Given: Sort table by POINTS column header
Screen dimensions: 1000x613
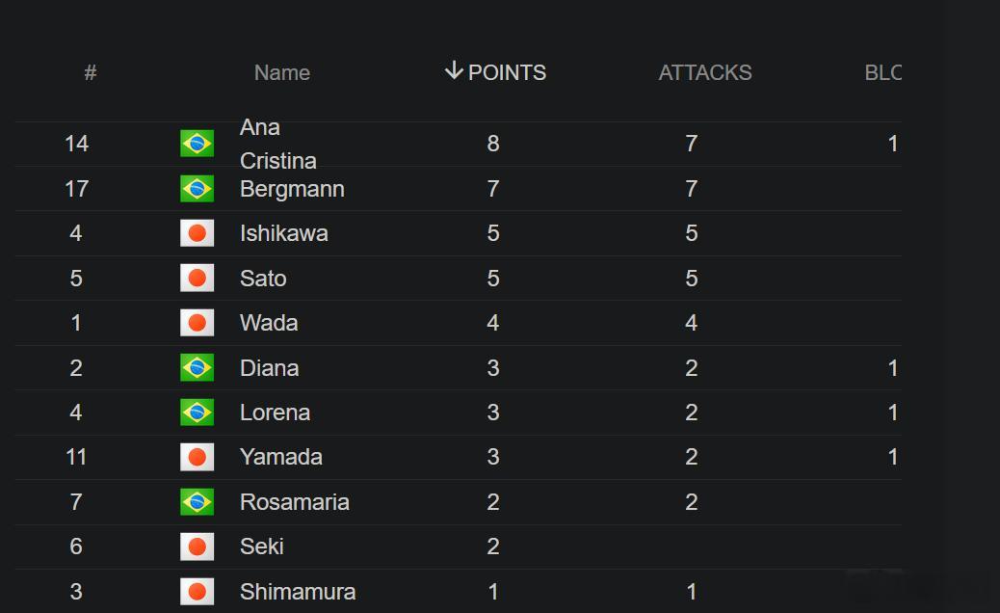Looking at the screenshot, I should point(507,72).
